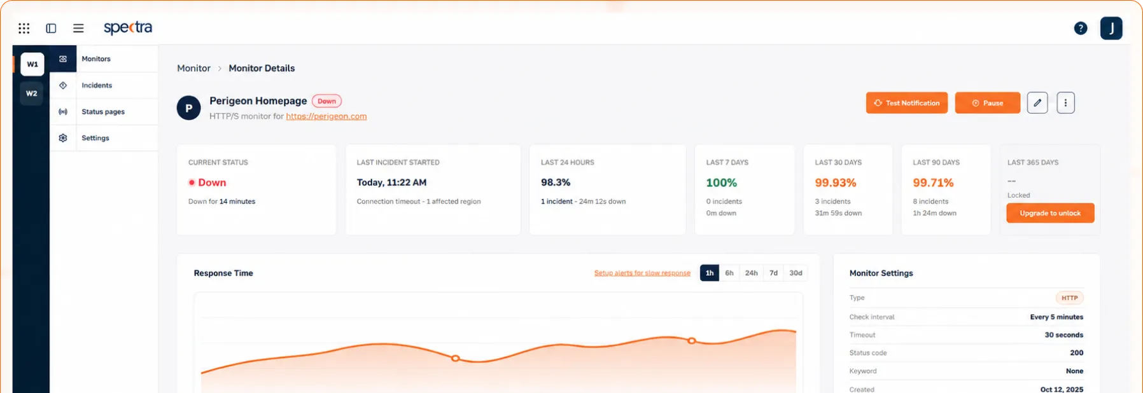This screenshot has height=393, width=1143.
Task: Pause the monitor
Action: 988,103
